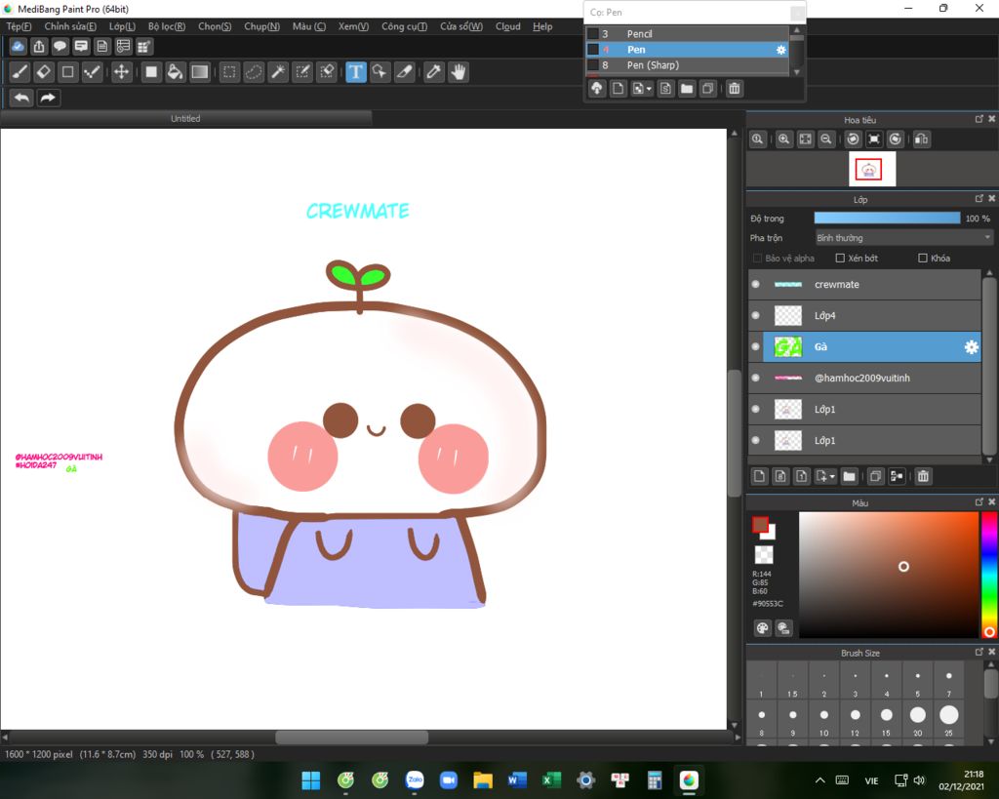Select the Eyedropper tool
This screenshot has height=799, width=999.
434,72
